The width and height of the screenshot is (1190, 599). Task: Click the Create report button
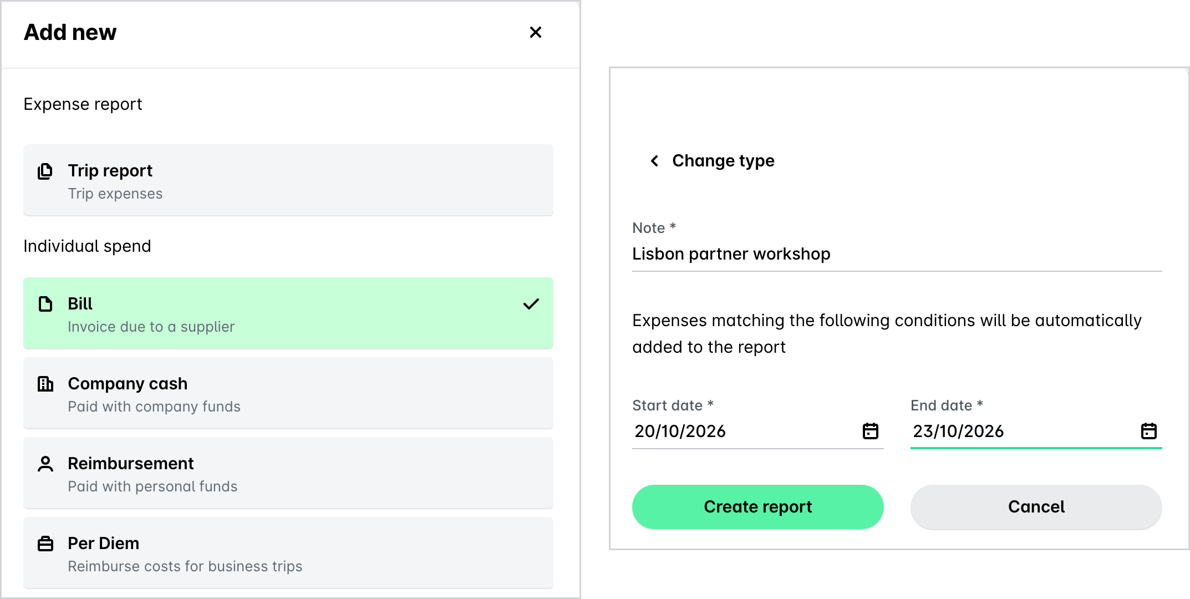(757, 507)
